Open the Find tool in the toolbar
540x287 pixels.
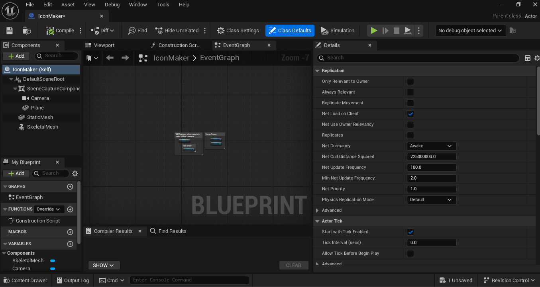[x=137, y=31]
